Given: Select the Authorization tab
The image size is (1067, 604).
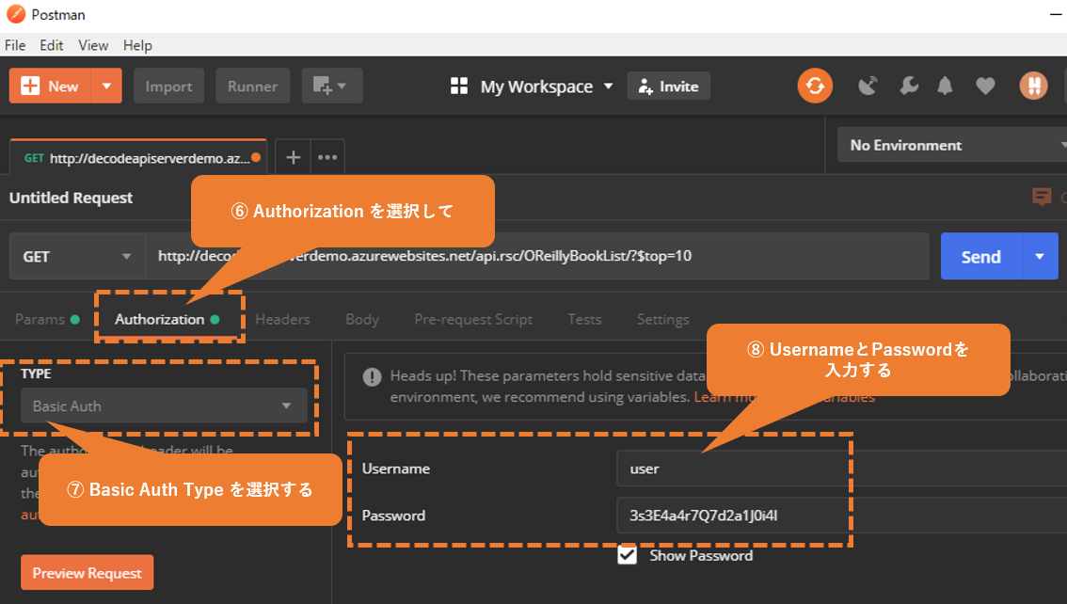Looking at the screenshot, I should pos(167,319).
